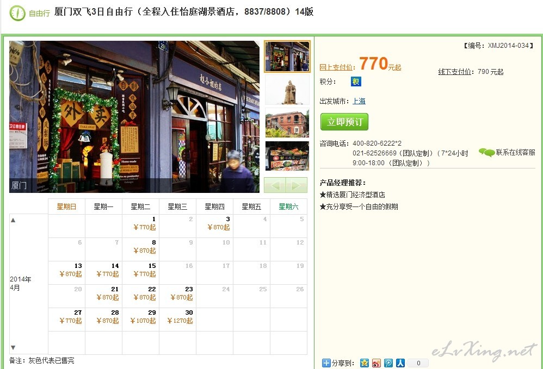
Task: Select April 3 with ¥870起
Action: (x=215, y=226)
